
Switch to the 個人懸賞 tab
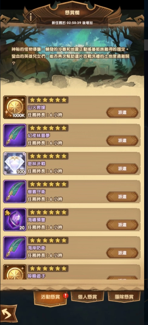click(x=87, y=296)
